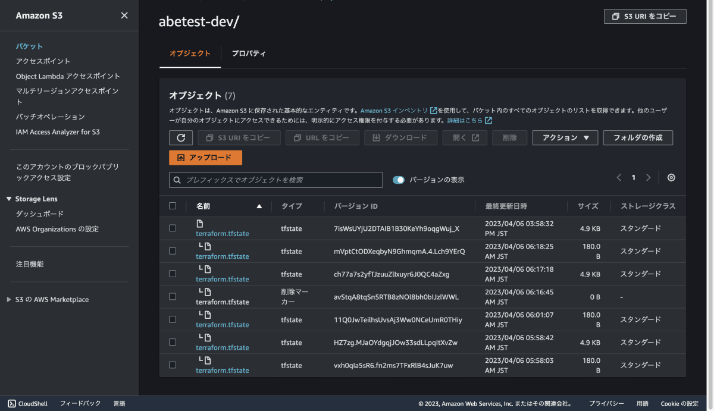Open アクセスポイント in the sidebar
Image resolution: width=714 pixels, height=411 pixels.
coord(43,61)
